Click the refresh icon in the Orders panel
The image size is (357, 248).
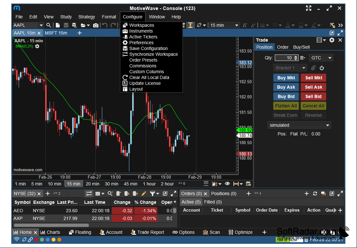click(315, 193)
